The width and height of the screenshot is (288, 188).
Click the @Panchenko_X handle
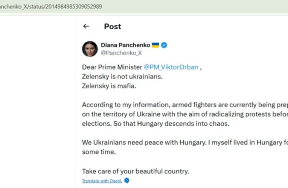click(x=121, y=53)
